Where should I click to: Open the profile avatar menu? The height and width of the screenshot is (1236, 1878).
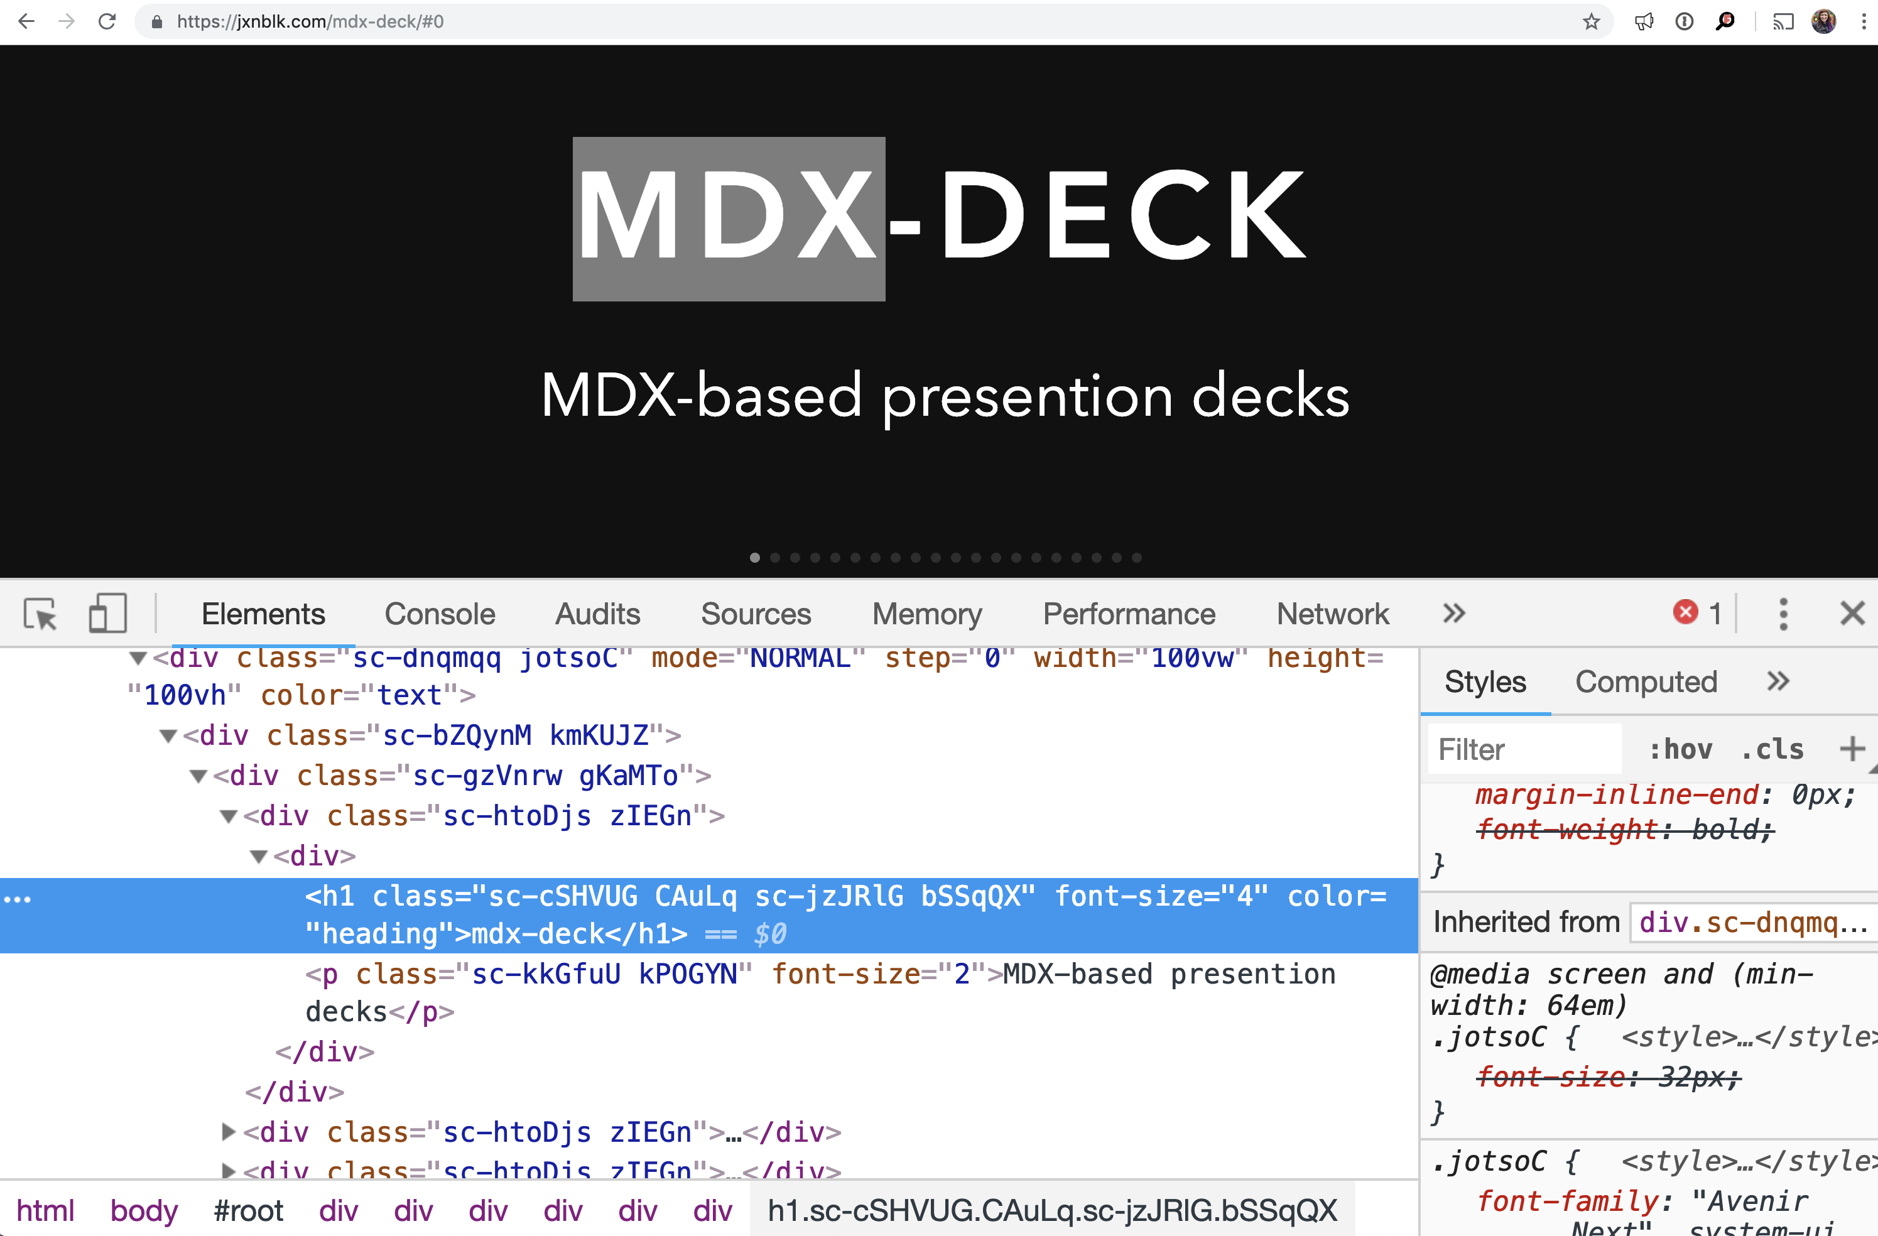(1823, 21)
